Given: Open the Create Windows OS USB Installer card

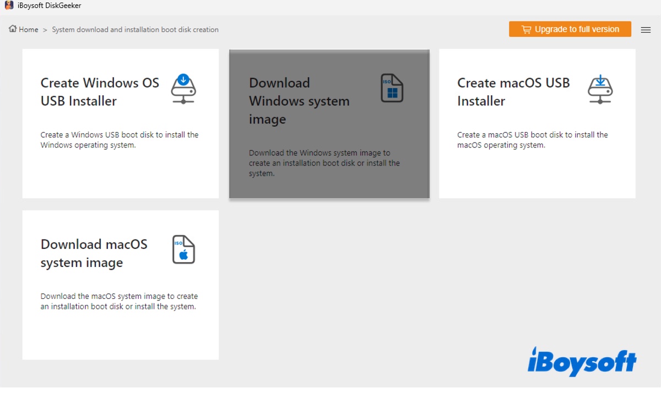Looking at the screenshot, I should click(x=120, y=123).
